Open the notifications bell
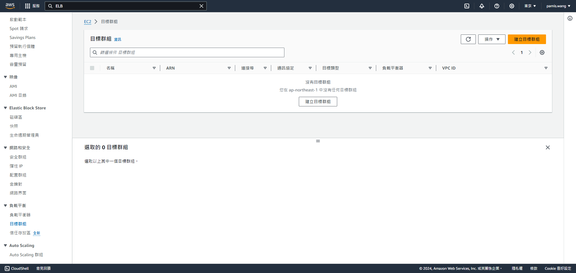This screenshot has width=576, height=273. tap(482, 6)
